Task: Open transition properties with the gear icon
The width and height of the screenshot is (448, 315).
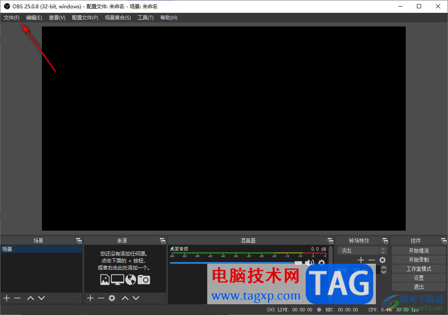Action: (x=383, y=260)
